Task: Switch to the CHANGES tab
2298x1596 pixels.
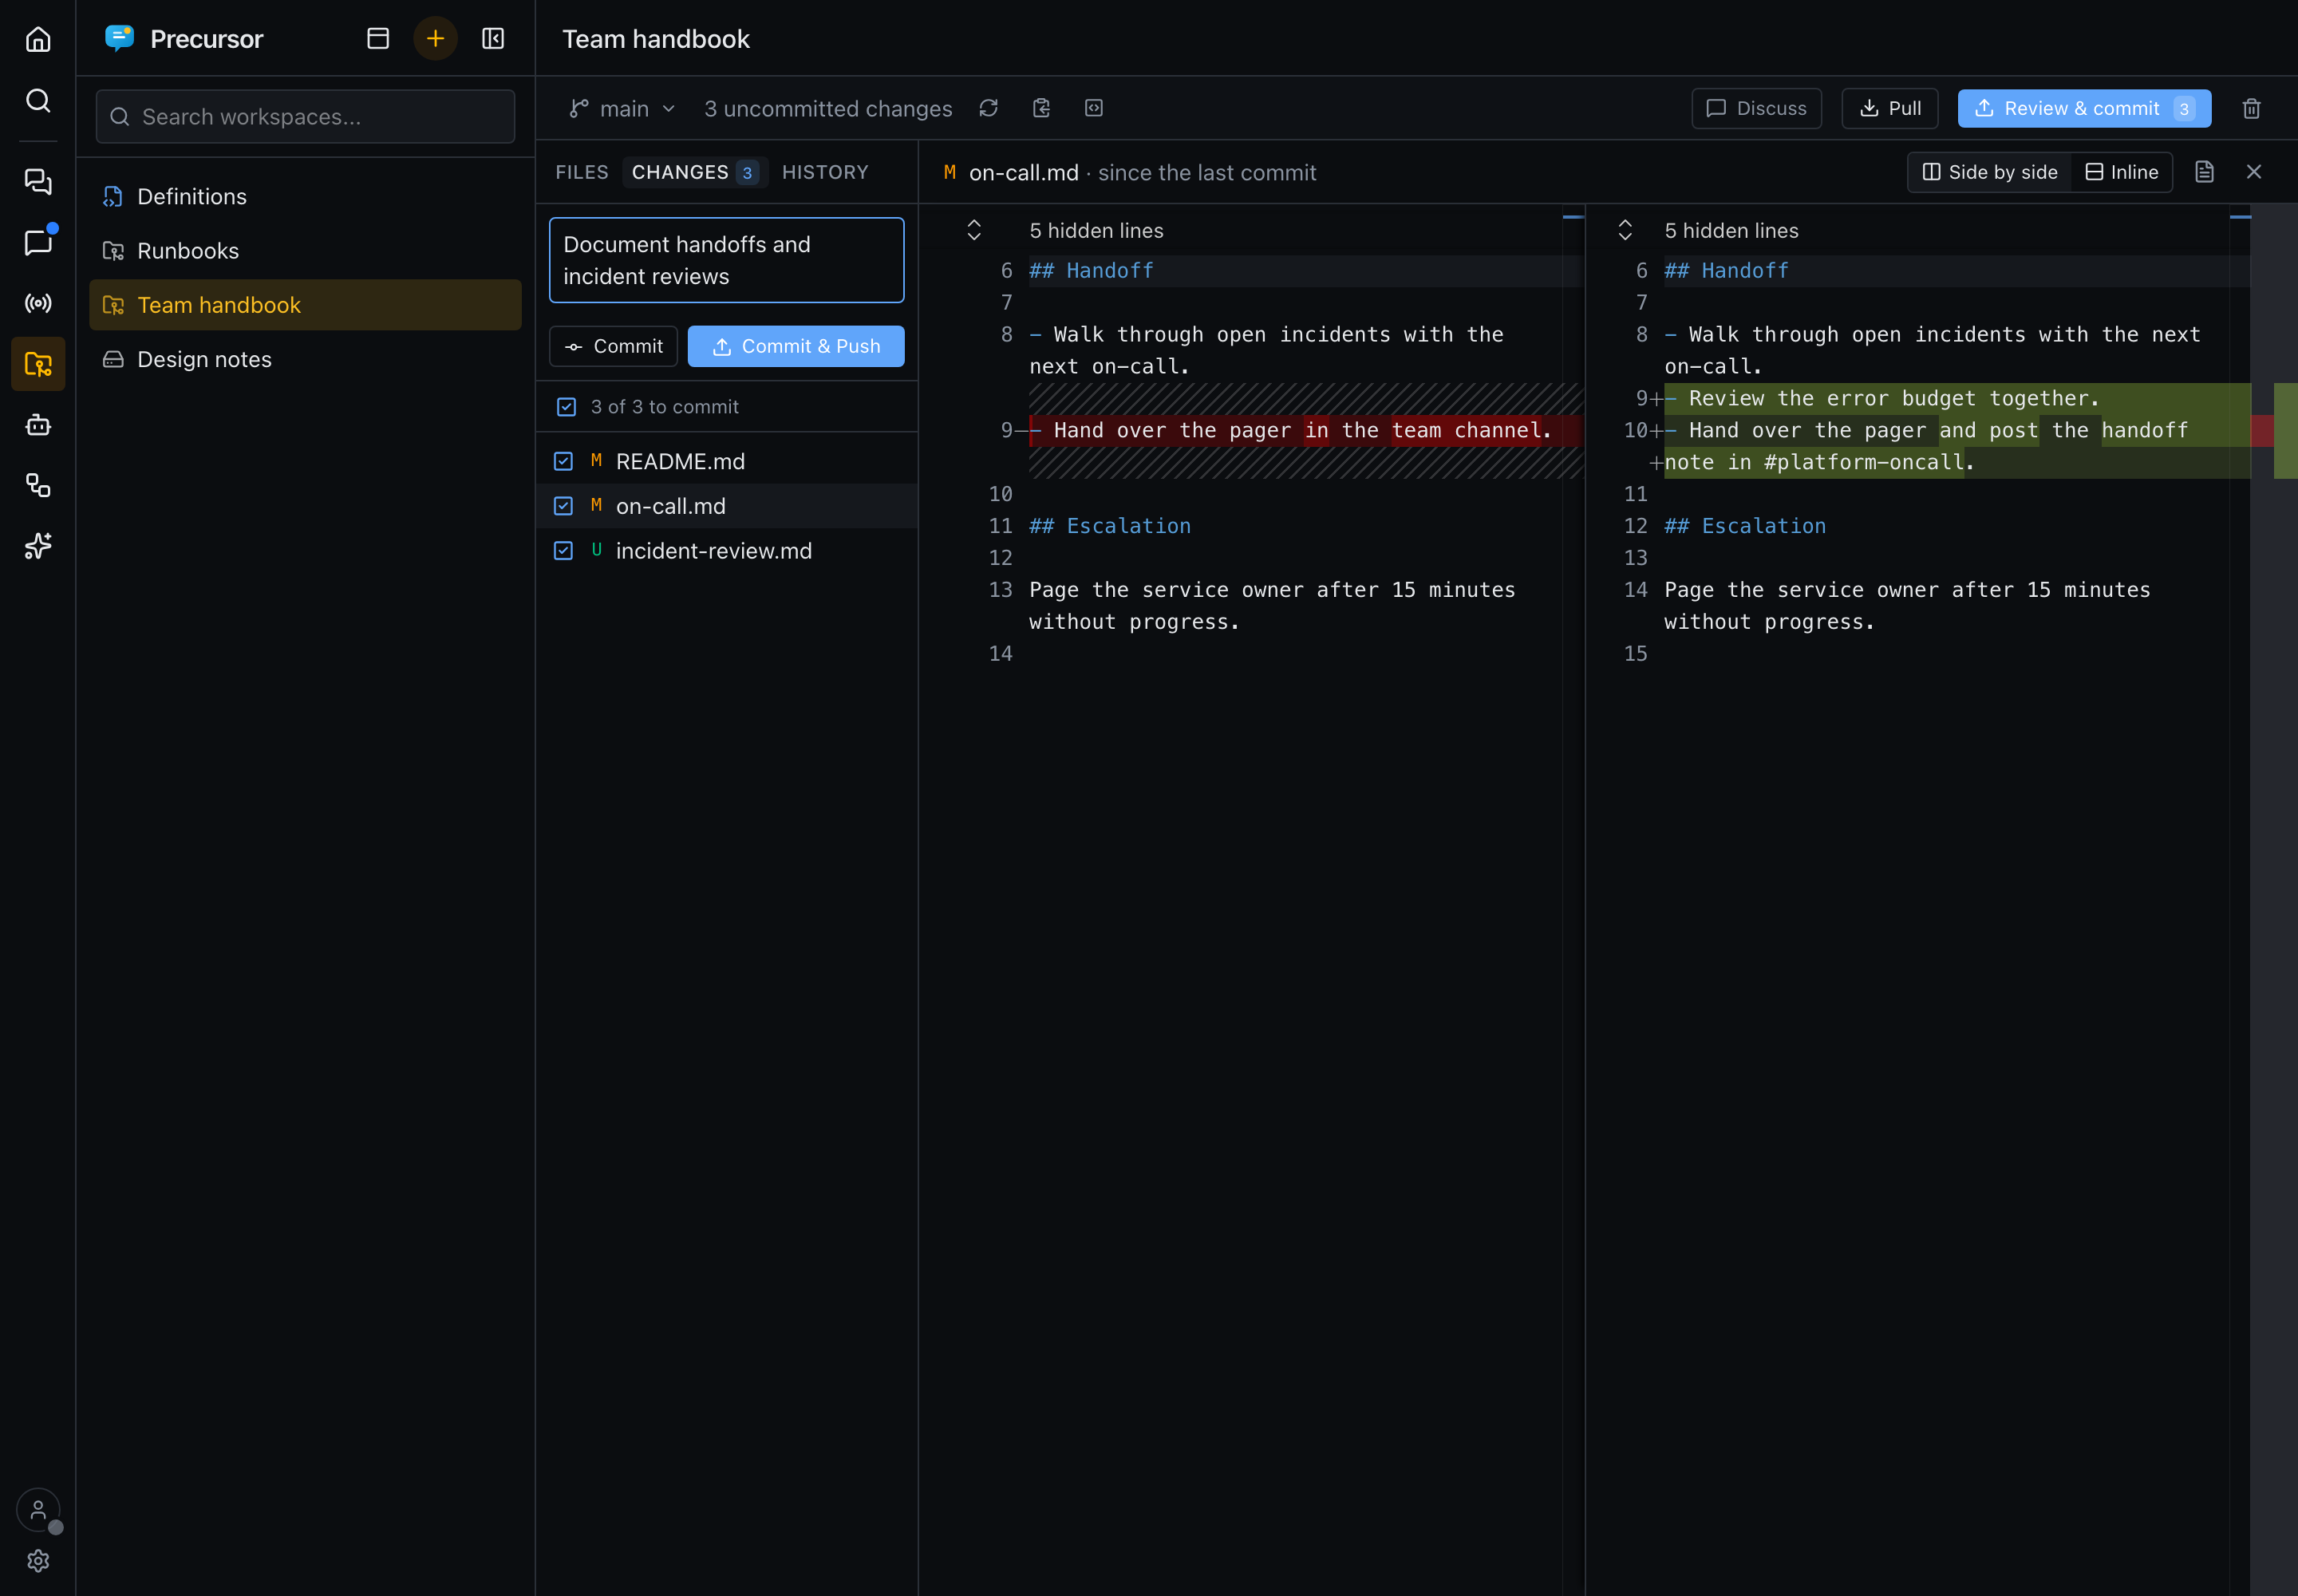Action: click(695, 172)
